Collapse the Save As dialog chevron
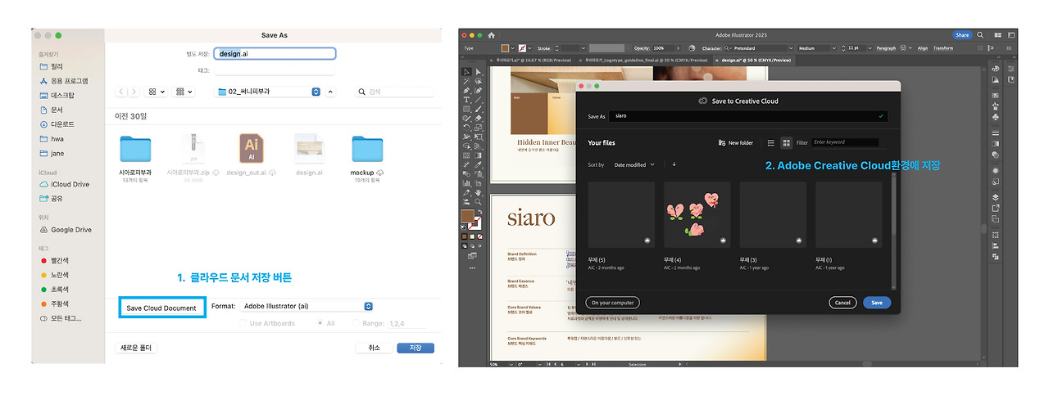This screenshot has width=1049, height=400. 331,92
